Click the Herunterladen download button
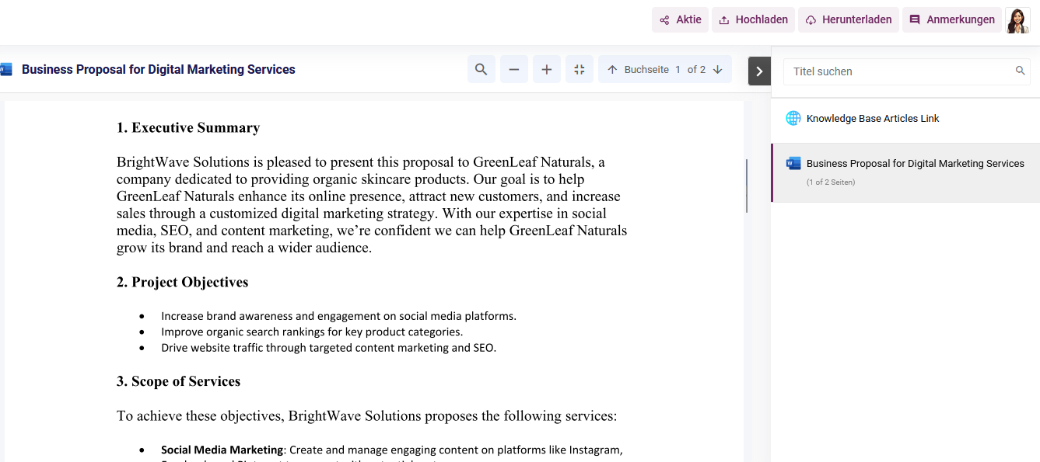The height and width of the screenshot is (462, 1040). click(849, 20)
